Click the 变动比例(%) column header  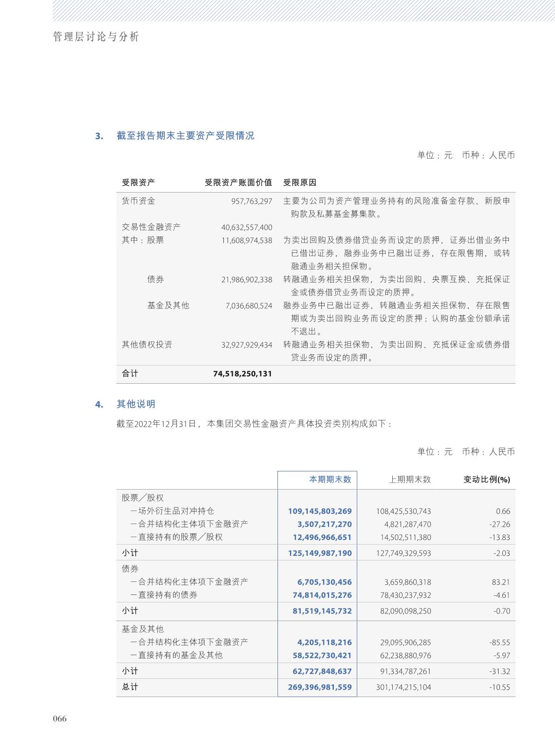click(486, 479)
